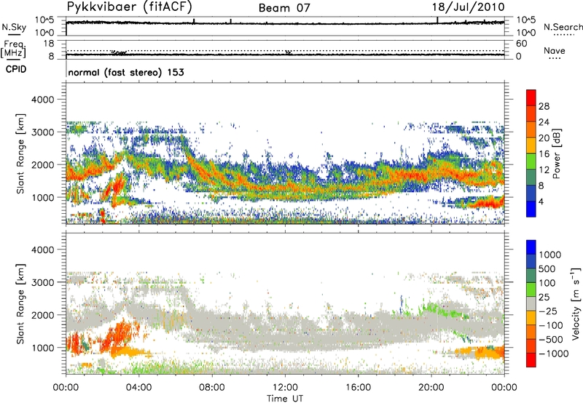Click the 16:00 time tick label
Screen dimensions: 583x403
click(x=358, y=388)
